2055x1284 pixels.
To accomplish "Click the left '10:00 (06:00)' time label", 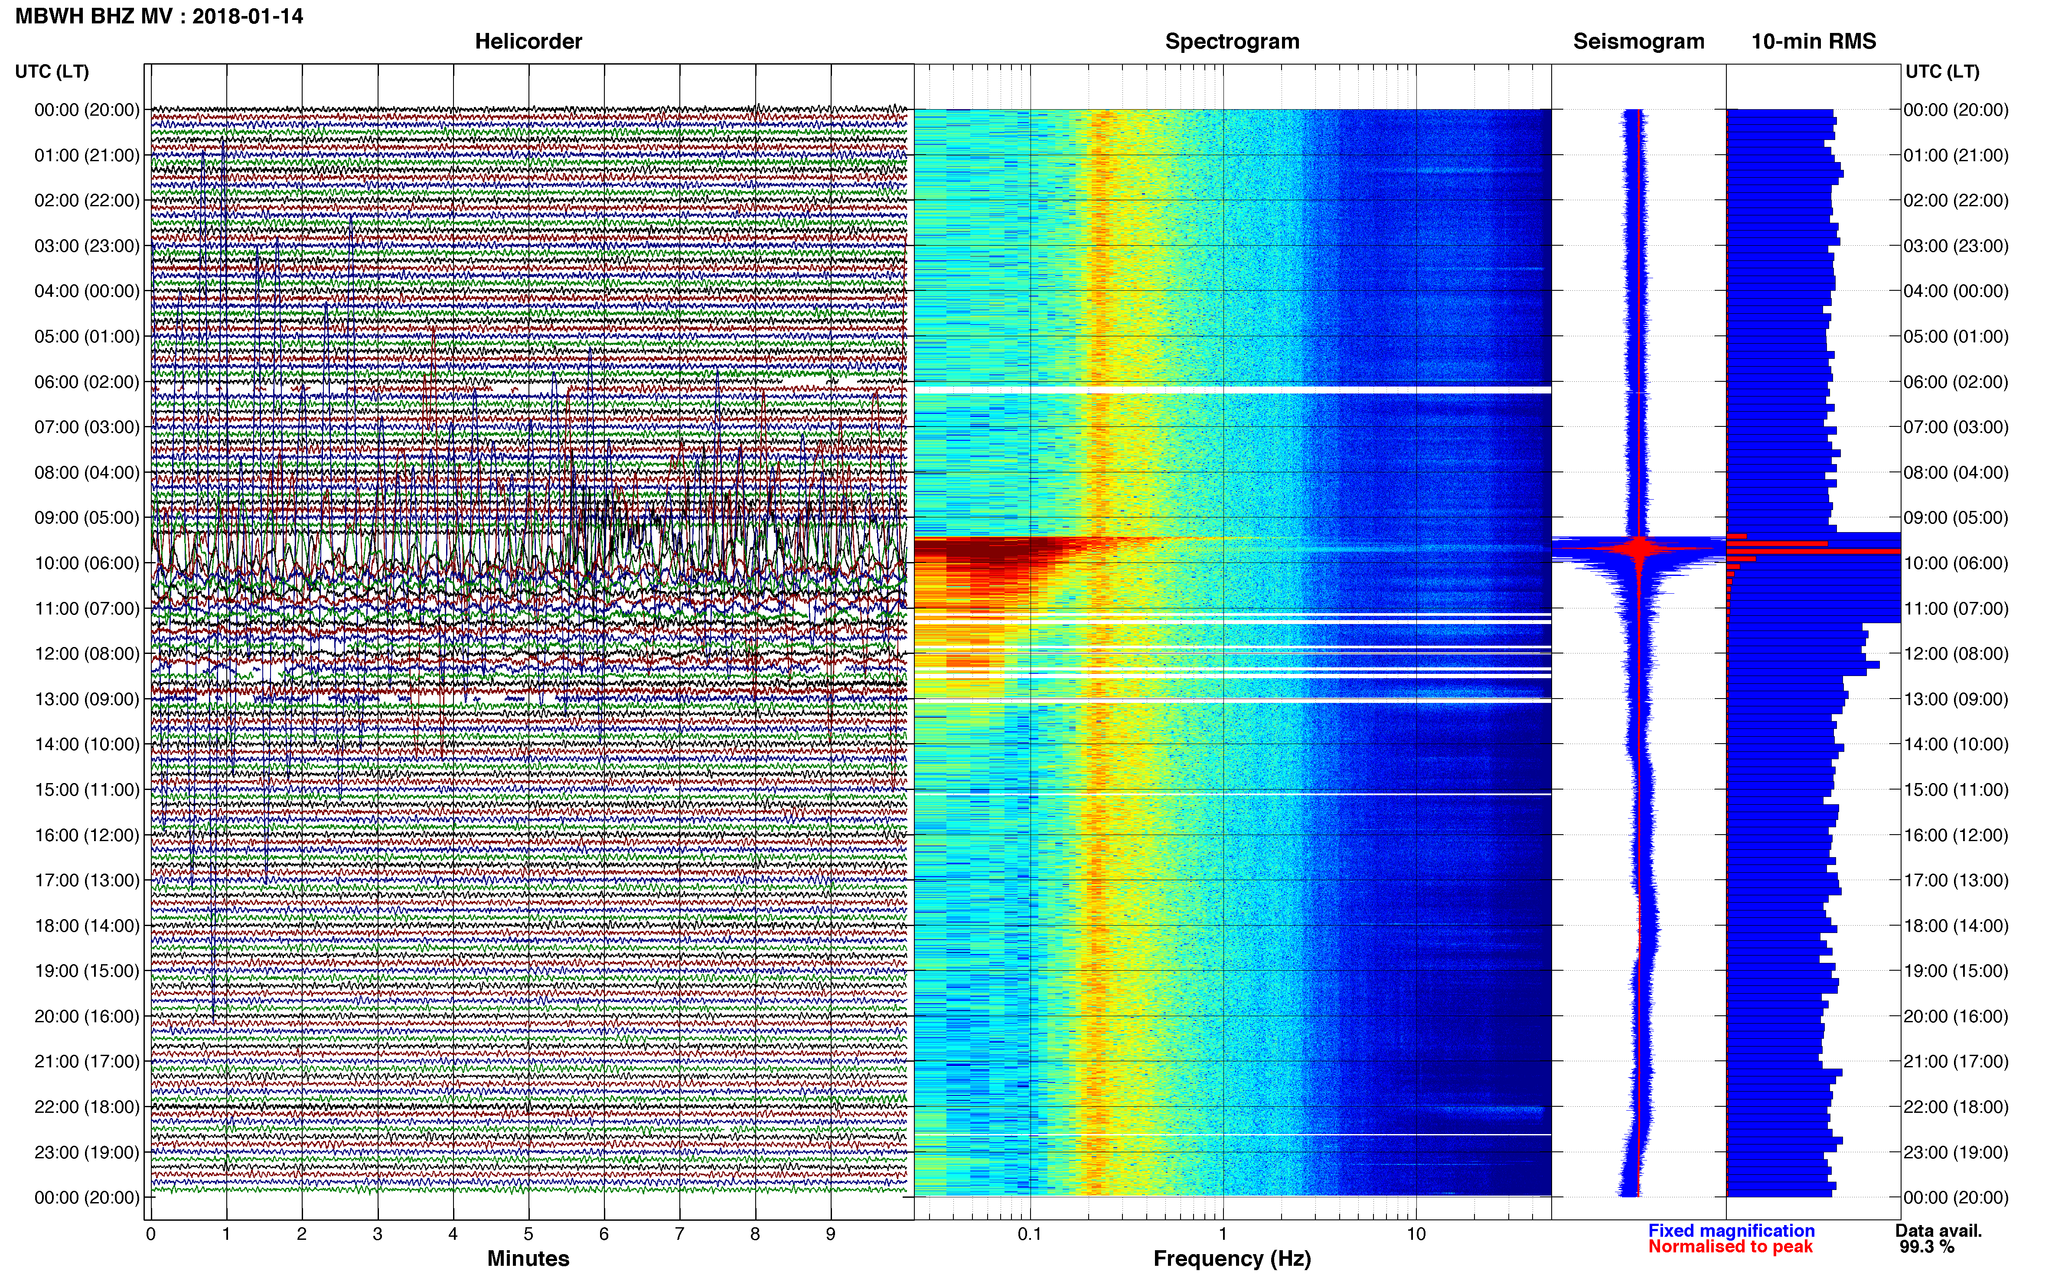I will 87,563.
